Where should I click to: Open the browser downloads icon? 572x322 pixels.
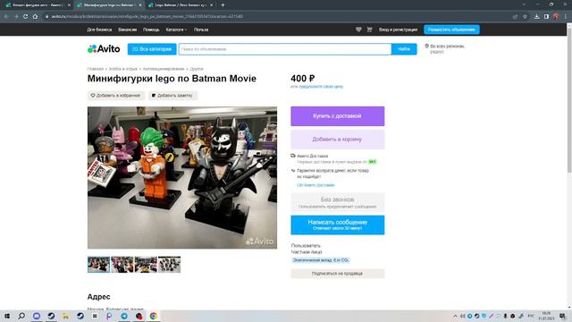click(x=536, y=16)
